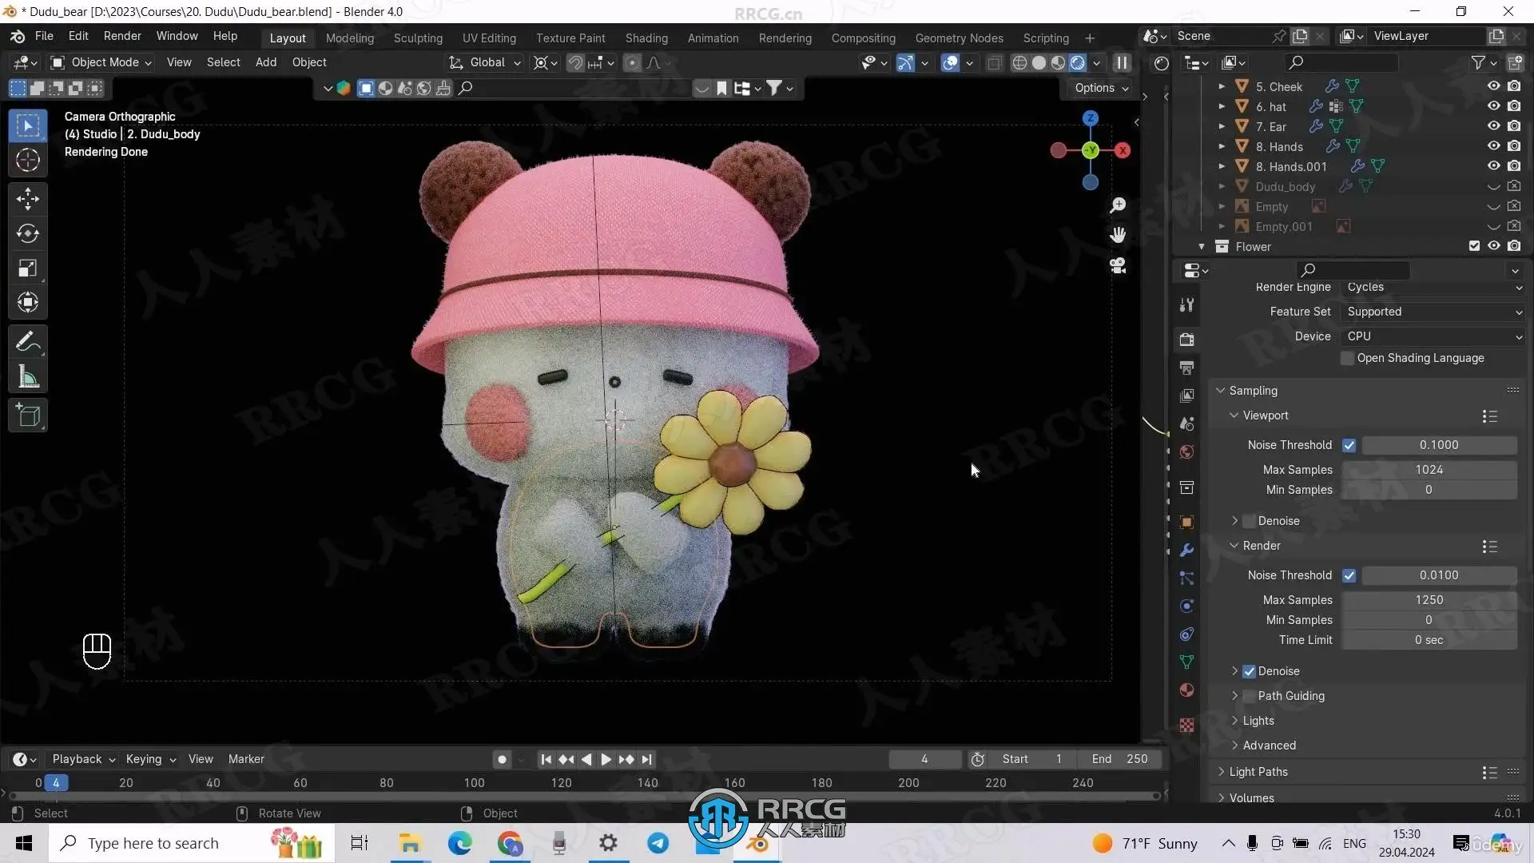Open Telegram from the taskbar
Screen dimensions: 1534x863
point(658,843)
